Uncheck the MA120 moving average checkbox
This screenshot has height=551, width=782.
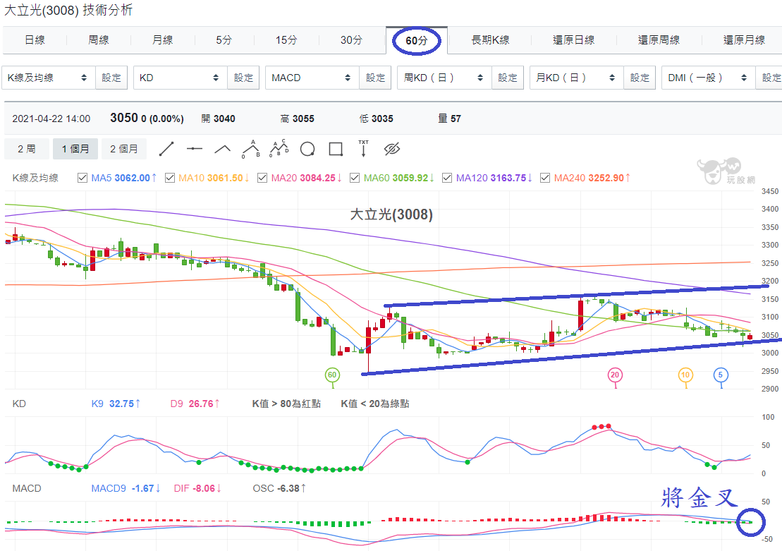447,178
